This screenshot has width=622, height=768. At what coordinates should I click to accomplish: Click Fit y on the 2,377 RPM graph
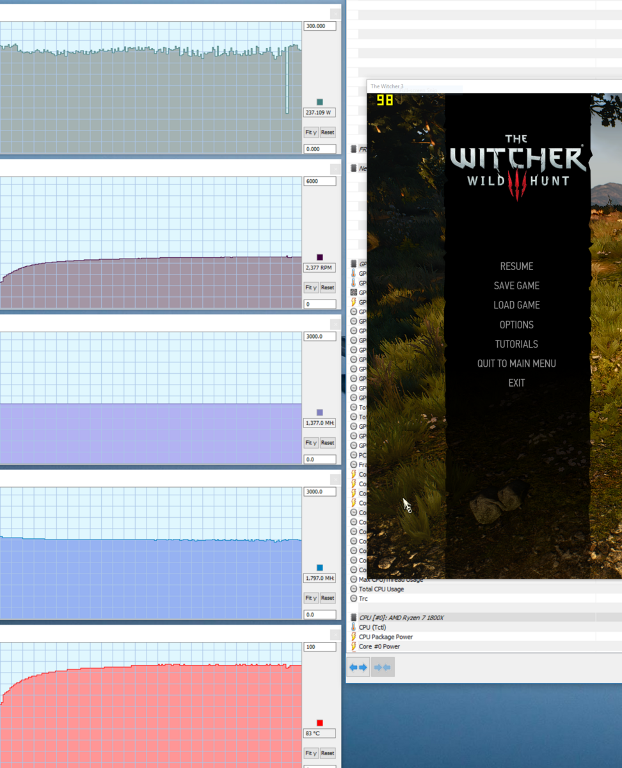(311, 287)
